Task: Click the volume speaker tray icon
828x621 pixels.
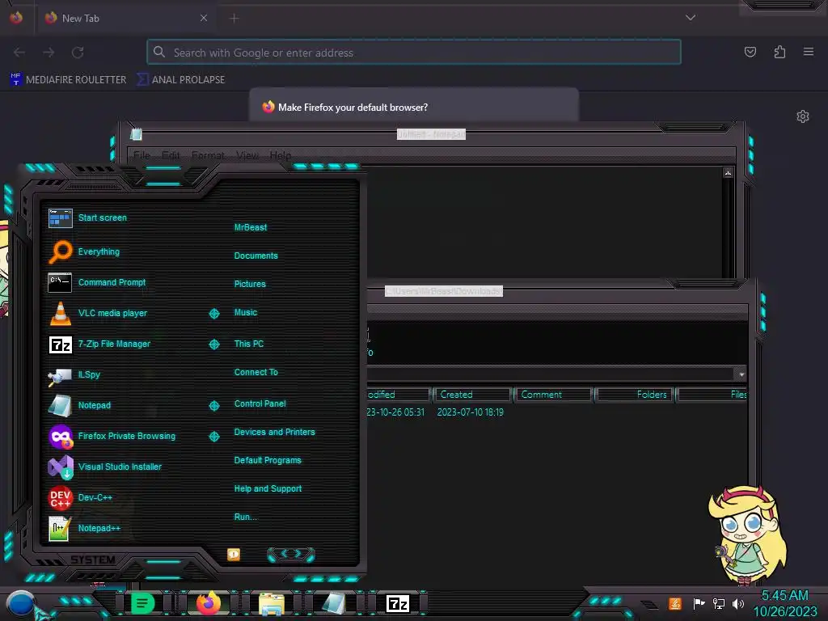Action: (738, 603)
